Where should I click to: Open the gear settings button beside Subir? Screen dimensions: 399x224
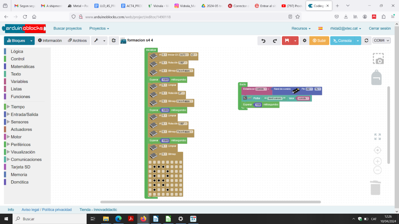click(305, 40)
